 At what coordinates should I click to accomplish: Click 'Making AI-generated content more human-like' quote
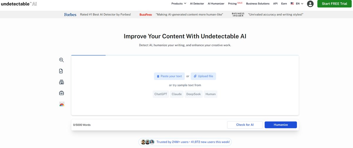tap(189, 14)
